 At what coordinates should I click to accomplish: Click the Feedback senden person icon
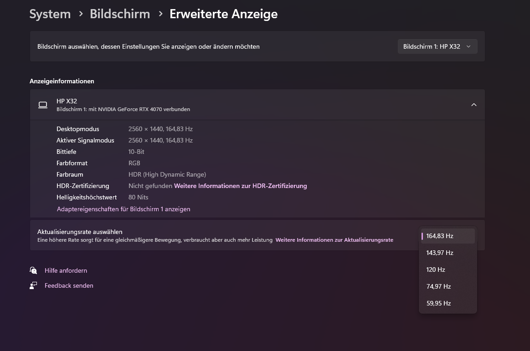(x=33, y=285)
